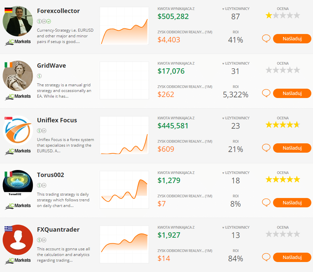This screenshot has width=313, height=272.
Task: Expand Uzytkownicy dropdown in the FXQuantrader row
Action: [223, 228]
